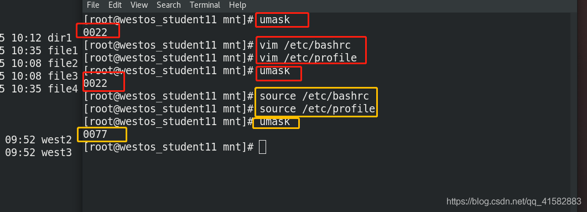587x212 pixels.
Task: Open the Help menu
Action: point(237,5)
